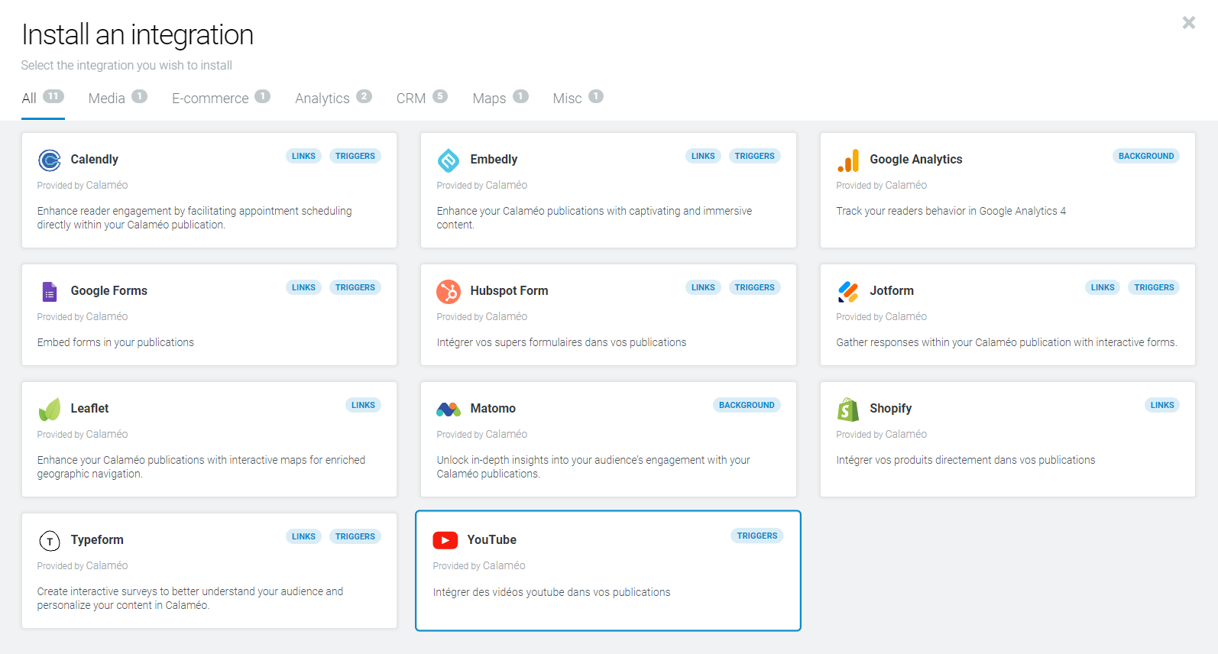Click the YouTube TRIGGERS badge
The image size is (1218, 654).
tap(757, 536)
